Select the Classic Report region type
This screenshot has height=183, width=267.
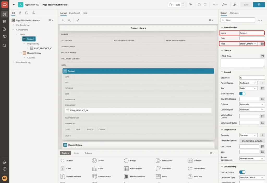click(133, 168)
